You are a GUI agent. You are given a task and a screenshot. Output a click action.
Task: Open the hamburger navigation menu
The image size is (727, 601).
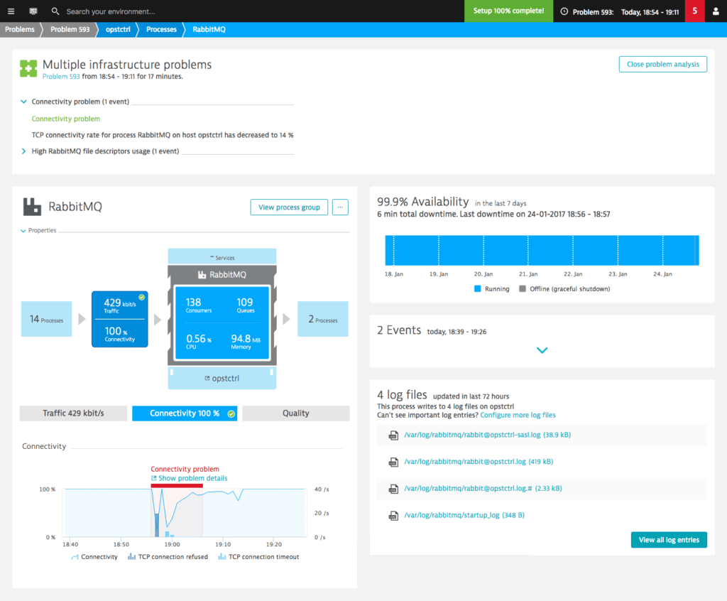click(x=11, y=11)
